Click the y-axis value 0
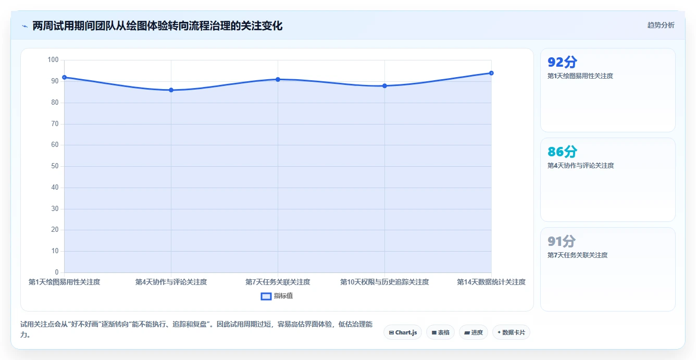 click(57, 272)
